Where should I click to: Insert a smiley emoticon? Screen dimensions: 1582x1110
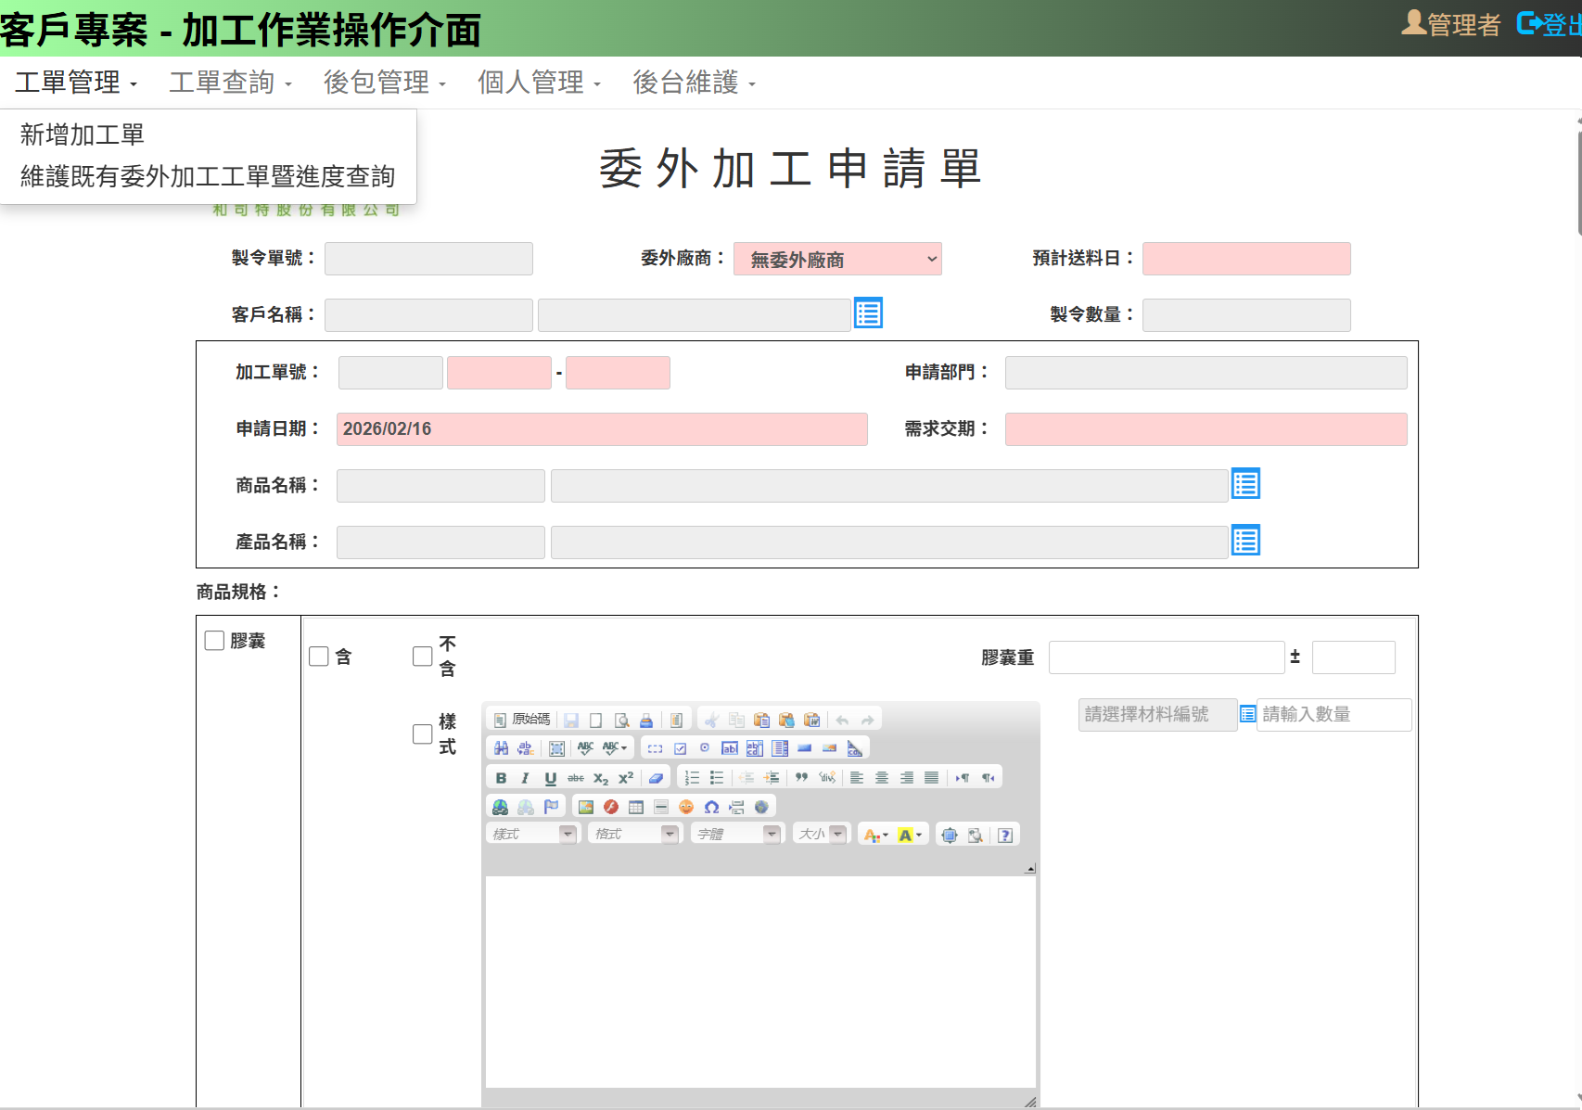[686, 807]
